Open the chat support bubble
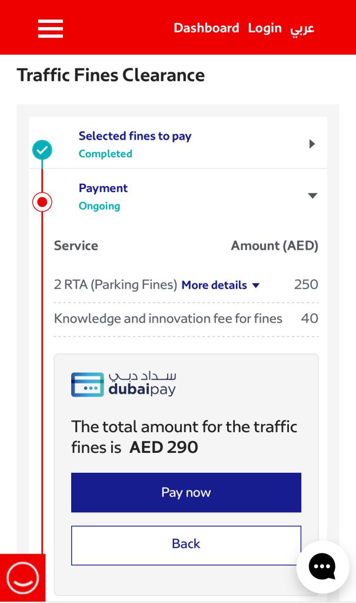356x603 pixels. coord(322,566)
